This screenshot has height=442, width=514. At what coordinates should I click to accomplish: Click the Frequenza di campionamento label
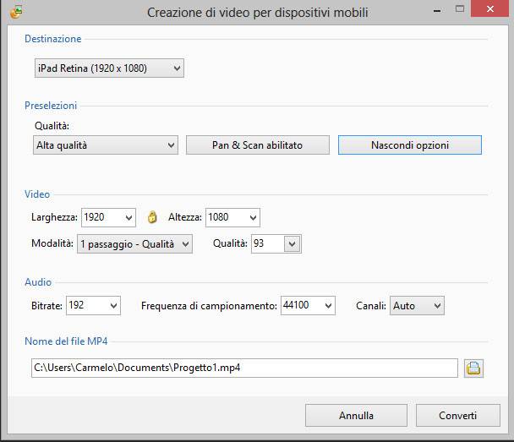pyautogui.click(x=209, y=306)
